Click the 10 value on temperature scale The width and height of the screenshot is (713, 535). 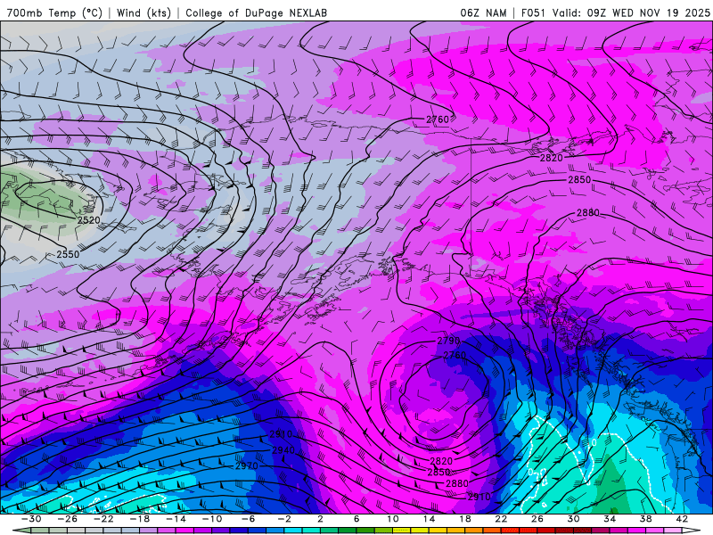(x=393, y=519)
